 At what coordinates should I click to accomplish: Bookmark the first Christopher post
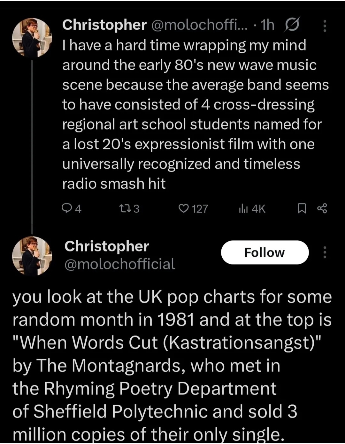[x=302, y=208]
